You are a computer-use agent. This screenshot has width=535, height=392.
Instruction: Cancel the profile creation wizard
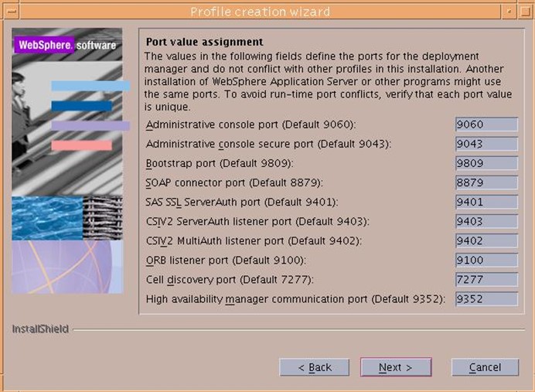[485, 367]
